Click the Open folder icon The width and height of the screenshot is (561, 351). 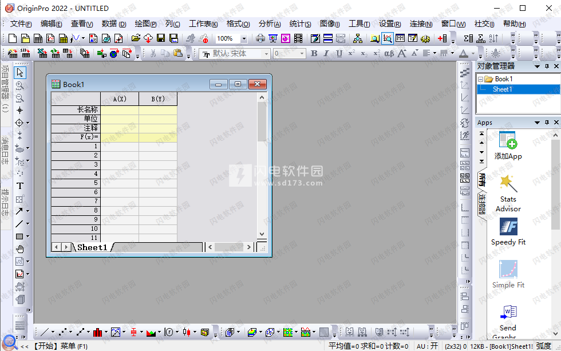point(136,38)
